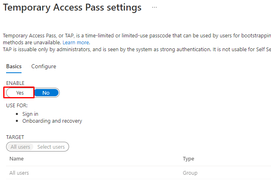Image resolution: width=271 pixels, height=182 pixels.
Task: Open the more options ellipsis menu
Action: point(154,7)
